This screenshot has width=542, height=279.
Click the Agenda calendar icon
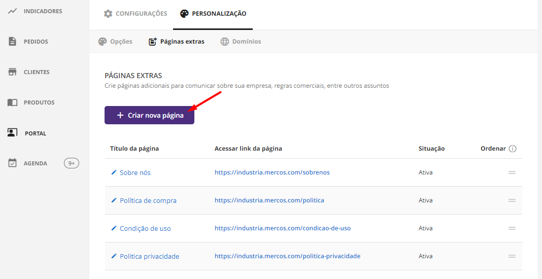click(x=13, y=163)
